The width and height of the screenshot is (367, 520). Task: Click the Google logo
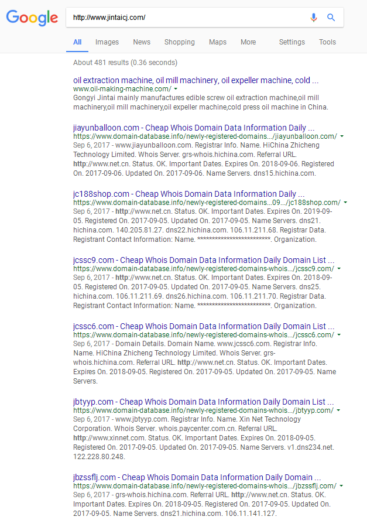(32, 18)
